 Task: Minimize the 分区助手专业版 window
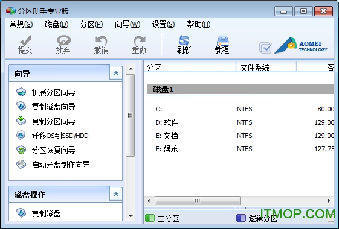[x=283, y=11]
